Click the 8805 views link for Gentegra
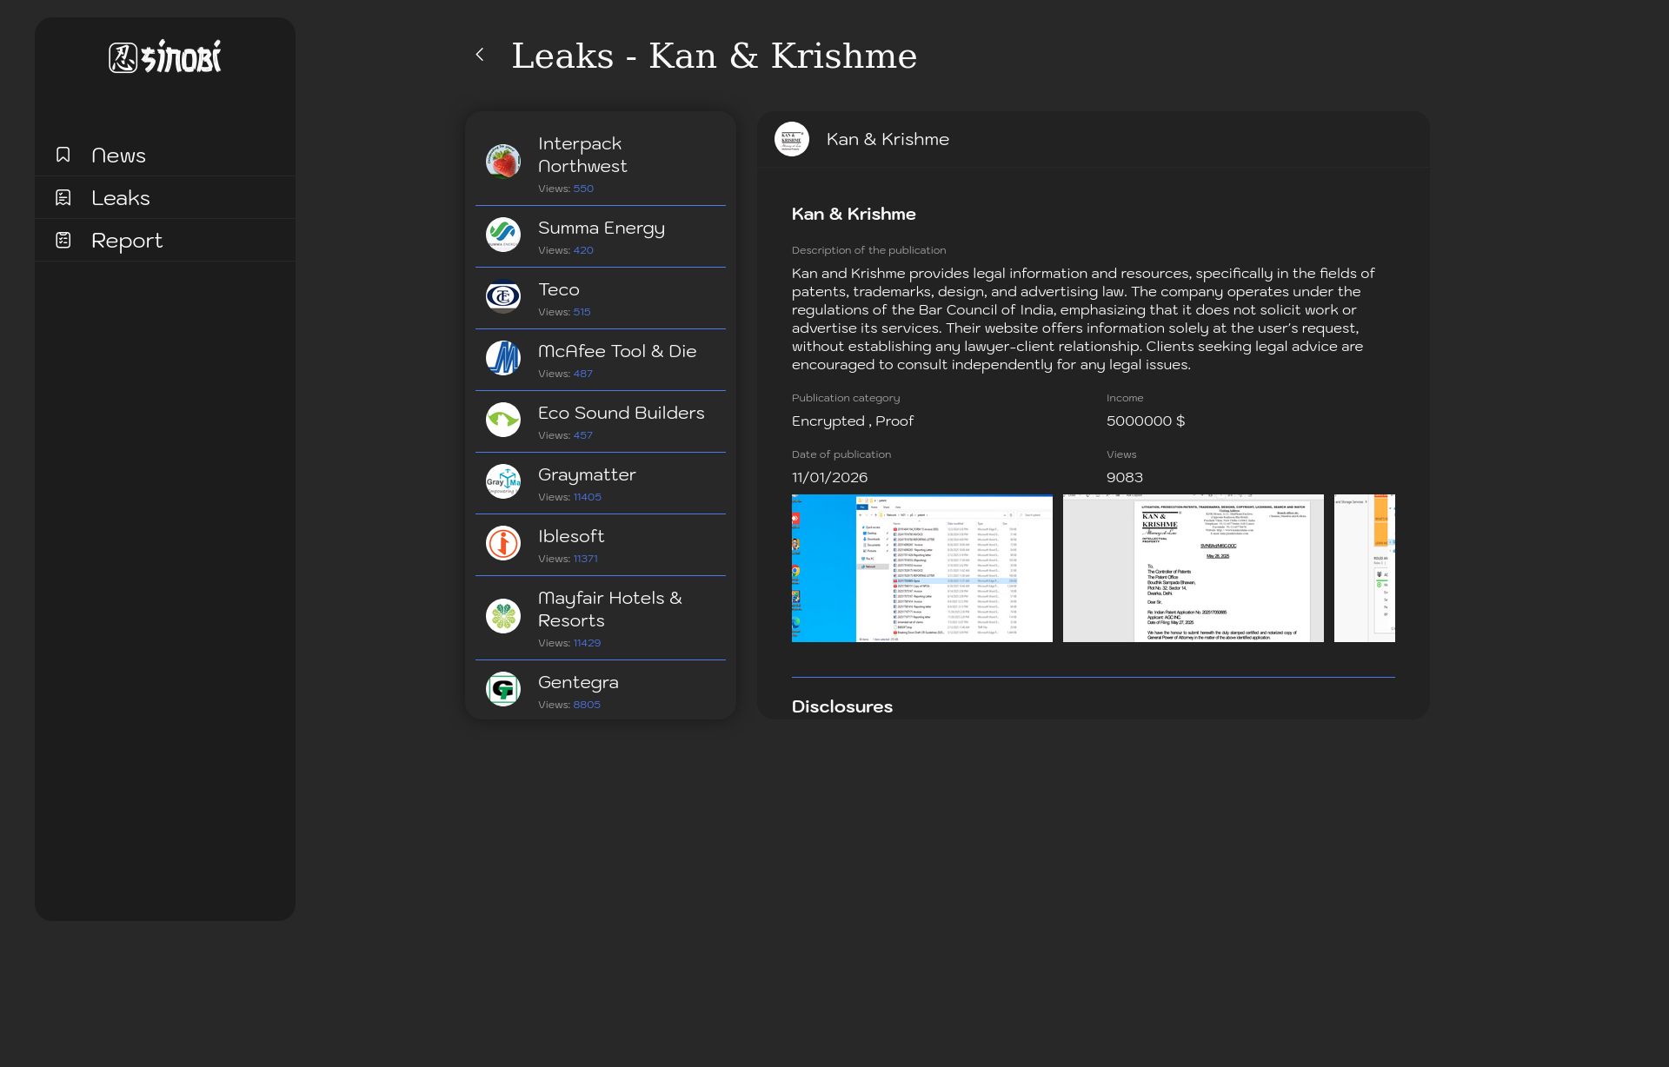The image size is (1669, 1067). pos(587,705)
